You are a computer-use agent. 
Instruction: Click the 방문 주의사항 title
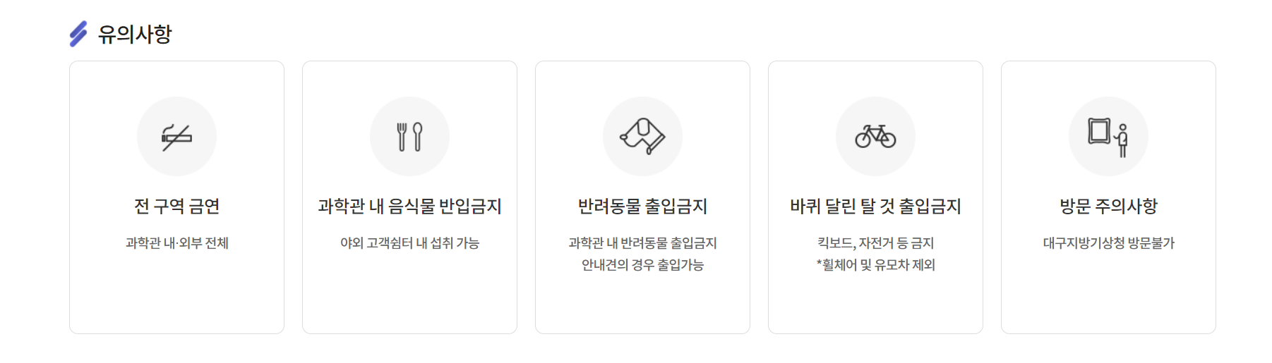[x=1108, y=207]
